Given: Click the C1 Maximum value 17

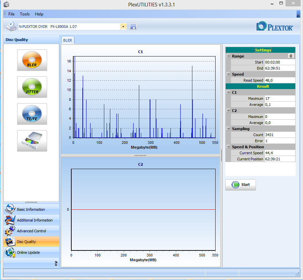Looking at the screenshot, I should (x=279, y=98).
